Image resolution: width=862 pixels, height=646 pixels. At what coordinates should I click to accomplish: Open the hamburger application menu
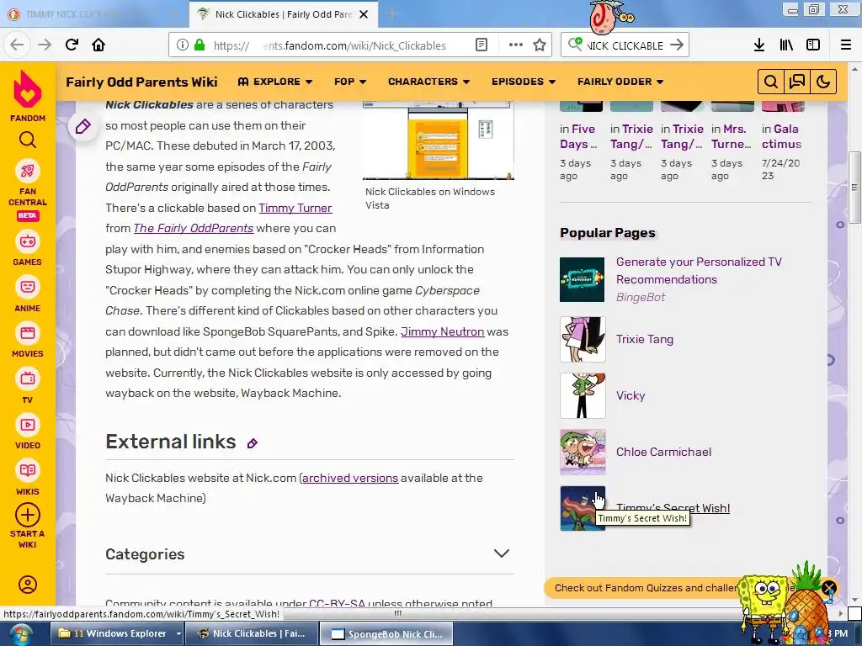[x=846, y=45]
